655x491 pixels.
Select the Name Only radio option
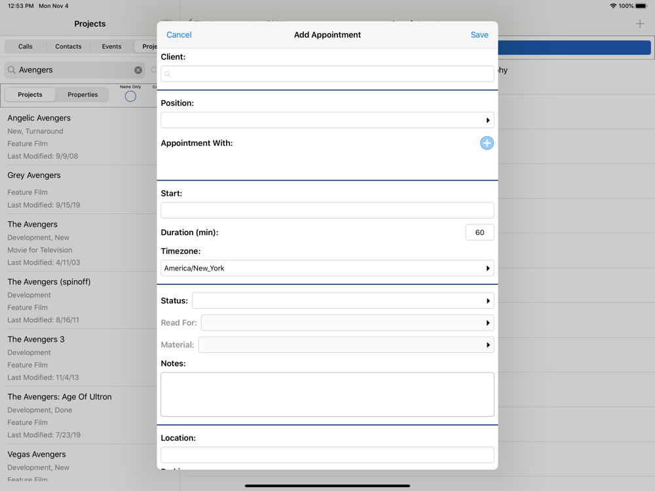click(130, 96)
